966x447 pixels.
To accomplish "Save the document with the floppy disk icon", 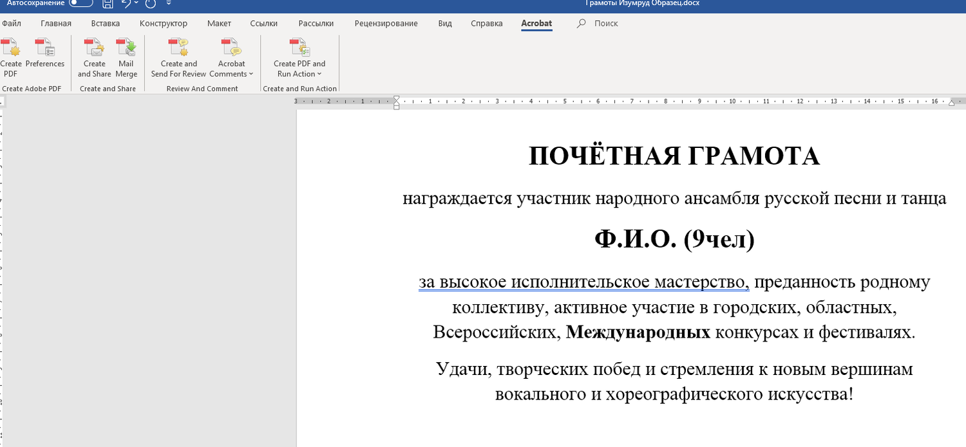I will pyautogui.click(x=108, y=3).
